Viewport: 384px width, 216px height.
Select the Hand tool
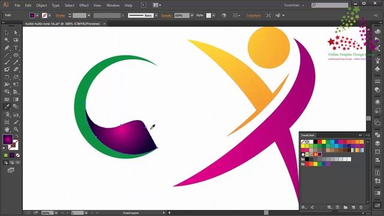pos(7,129)
